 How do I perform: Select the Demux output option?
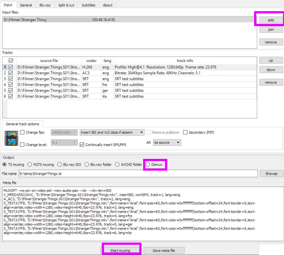click(148, 165)
